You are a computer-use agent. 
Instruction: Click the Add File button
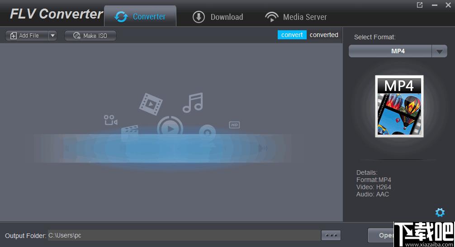(27, 36)
